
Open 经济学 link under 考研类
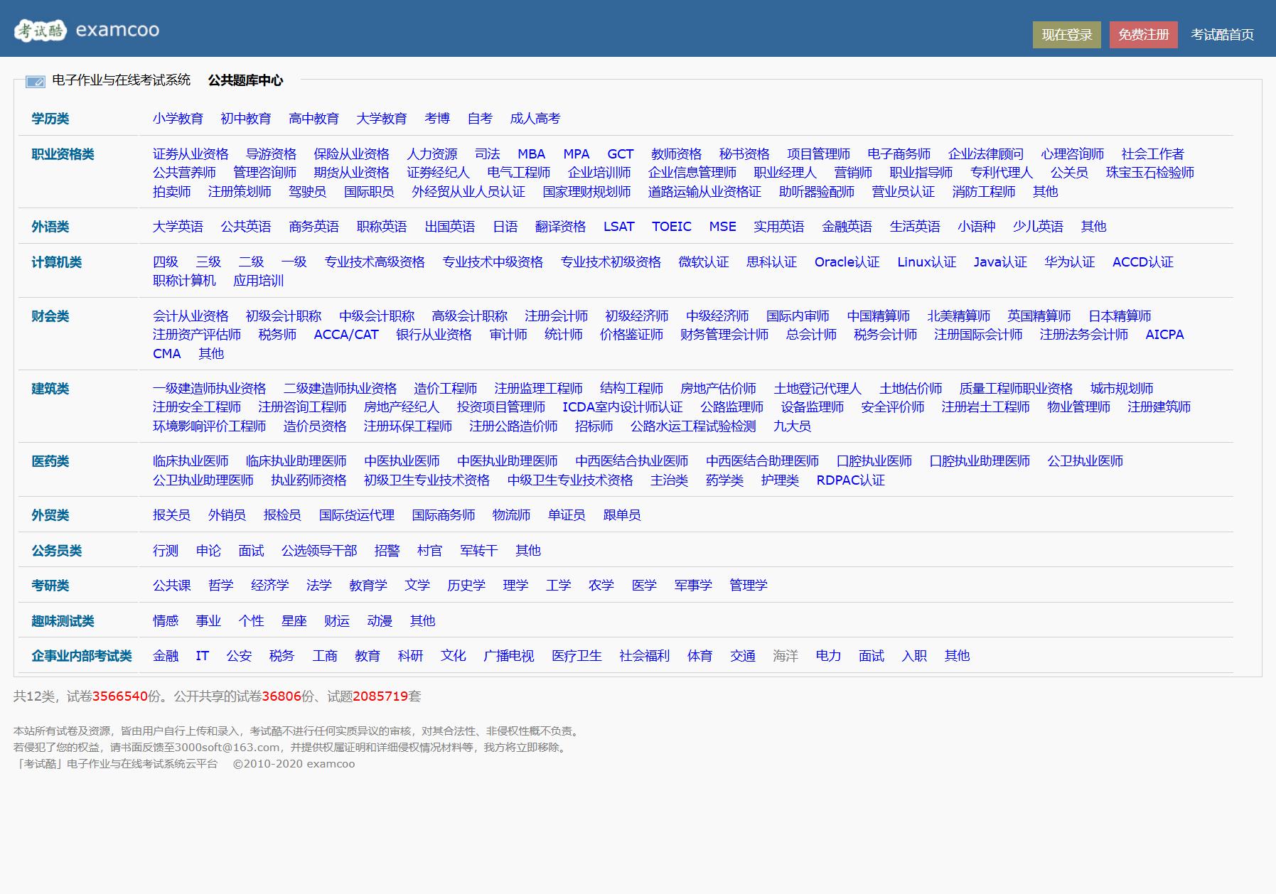coord(269,586)
